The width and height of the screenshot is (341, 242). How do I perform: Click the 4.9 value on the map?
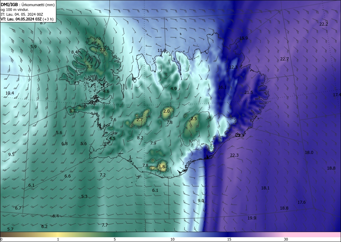pos(174,89)
